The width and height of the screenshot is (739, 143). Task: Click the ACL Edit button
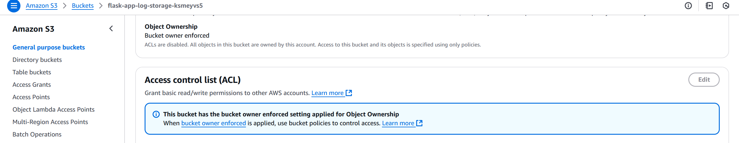703,80
